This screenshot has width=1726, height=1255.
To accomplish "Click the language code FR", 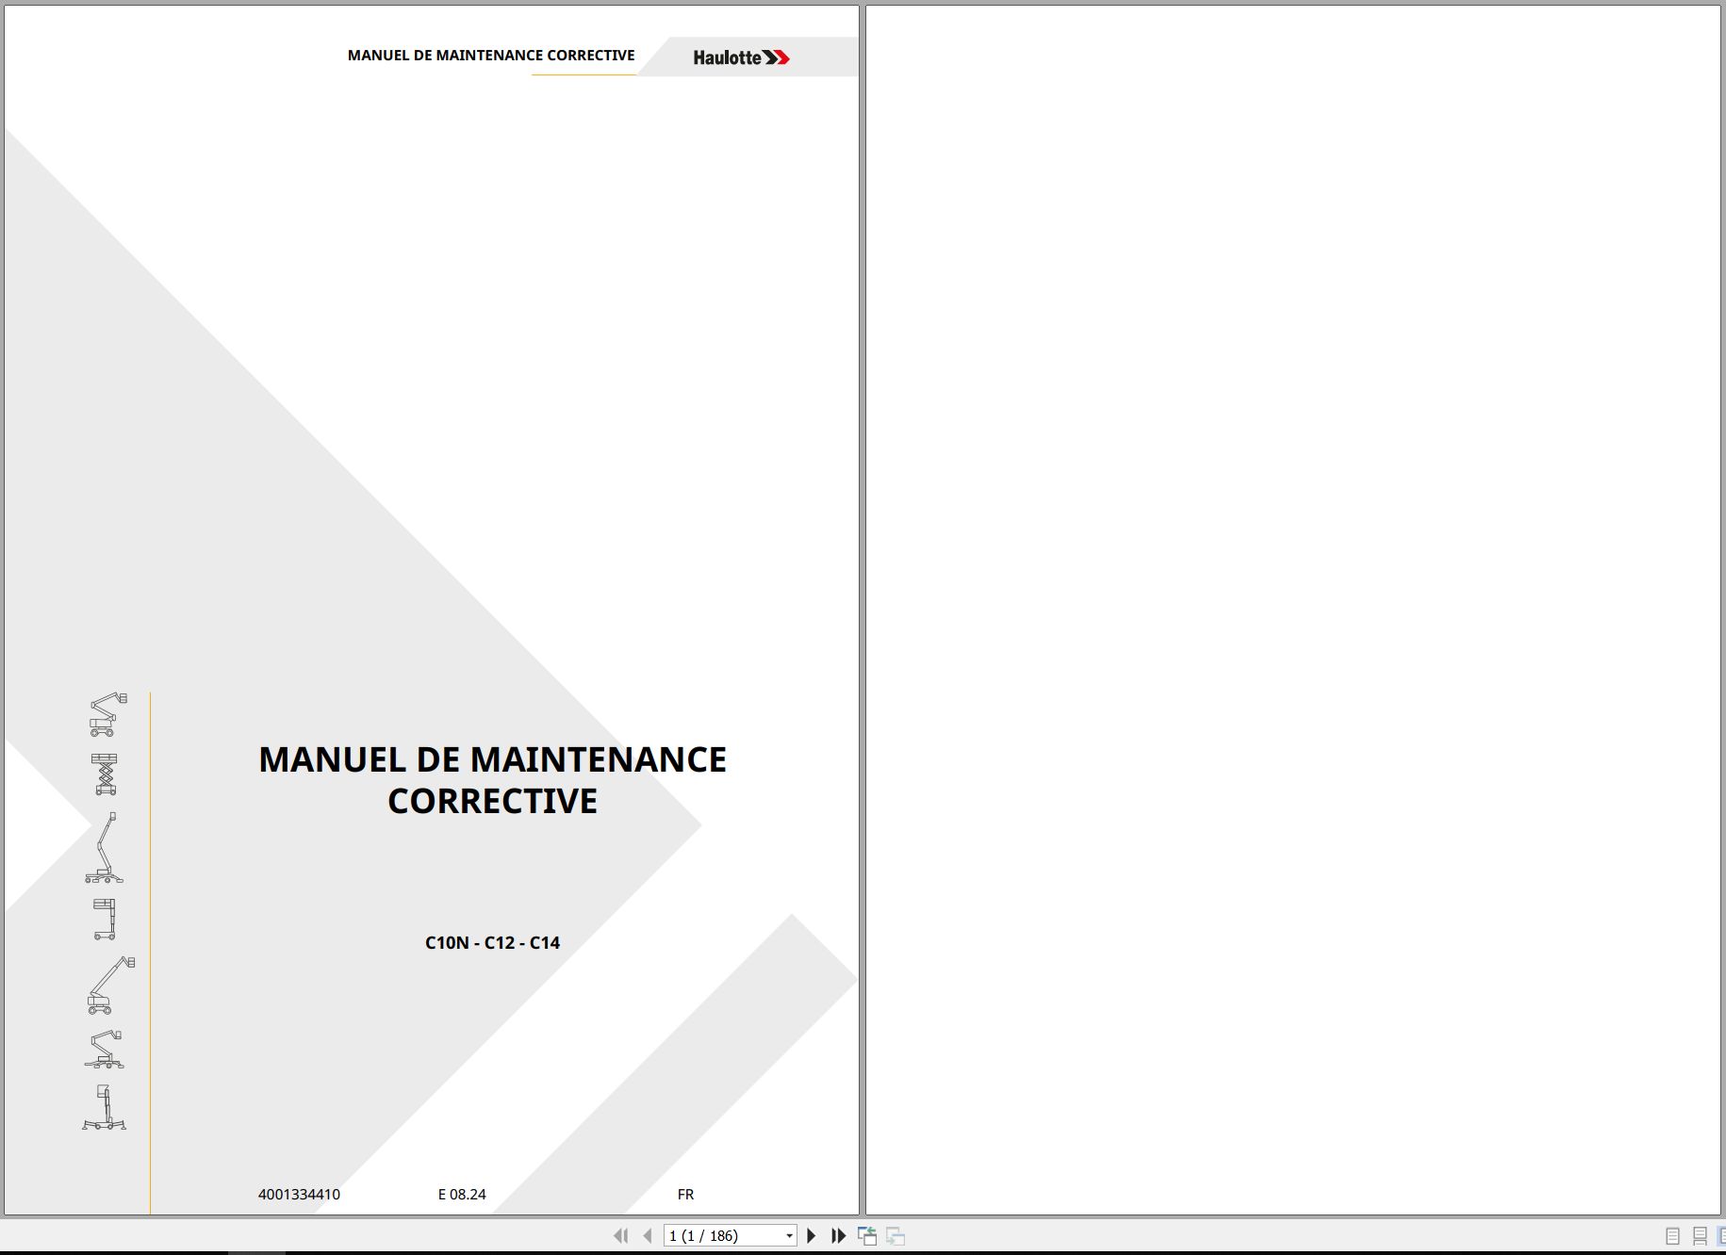I will tap(685, 1194).
